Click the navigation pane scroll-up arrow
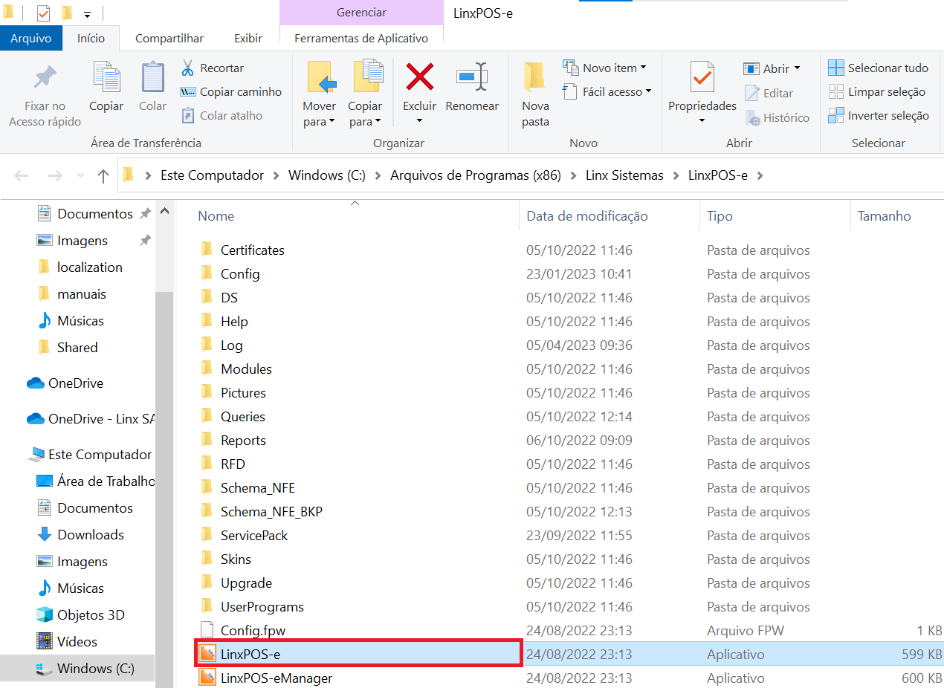Image resolution: width=944 pixels, height=688 pixels. (x=164, y=211)
